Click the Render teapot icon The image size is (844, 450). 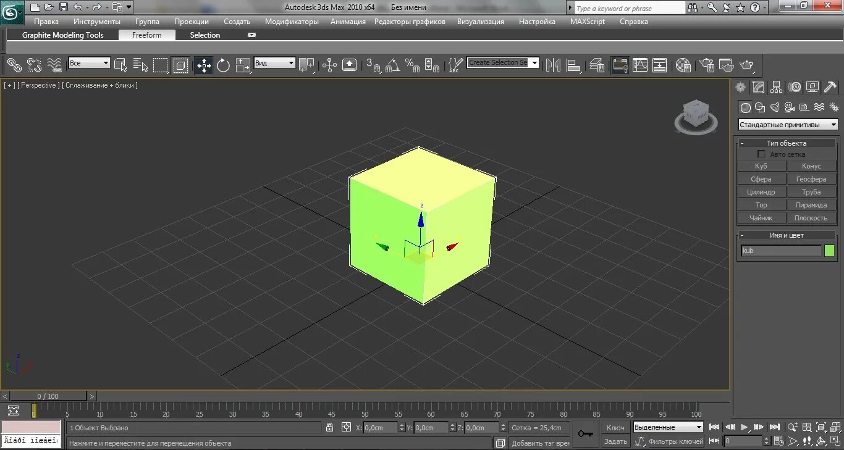point(747,65)
